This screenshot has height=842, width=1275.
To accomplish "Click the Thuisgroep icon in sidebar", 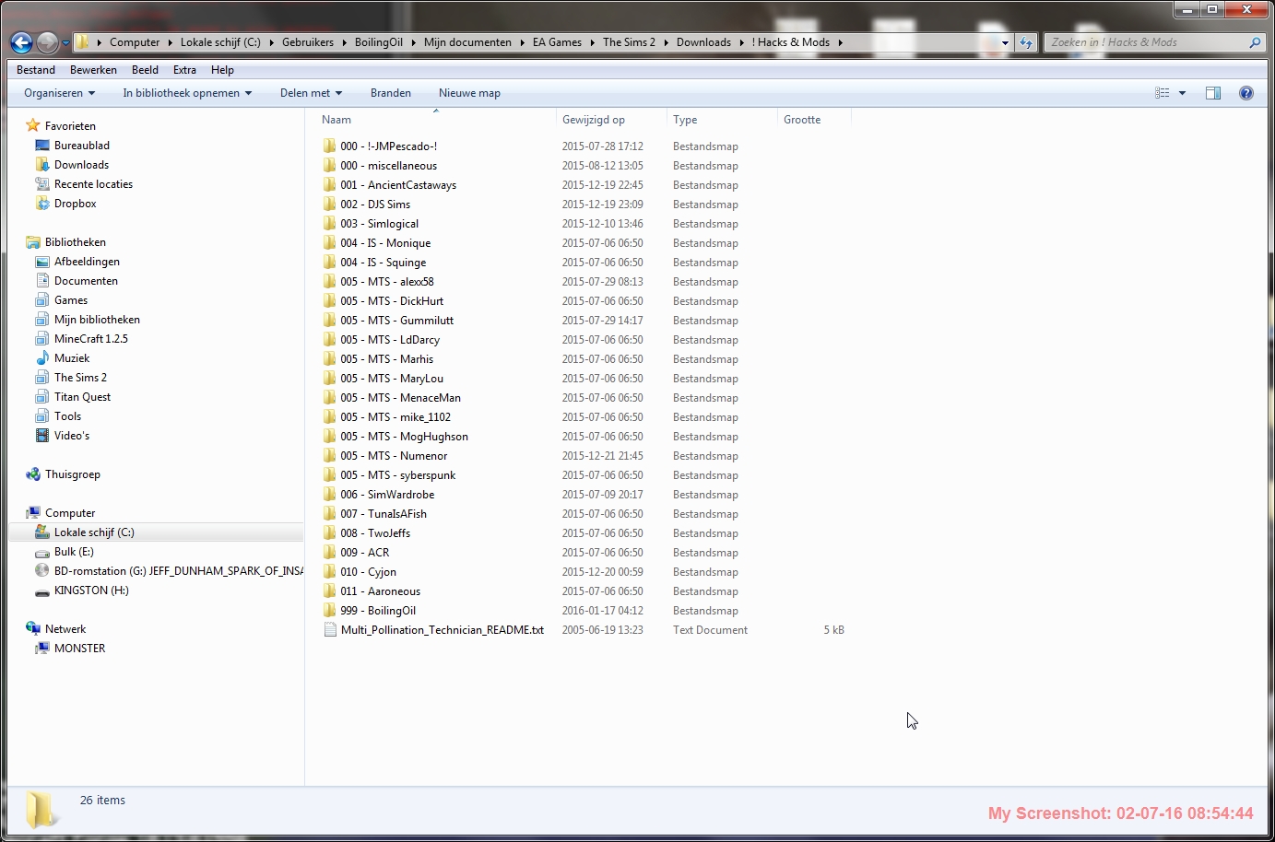I will click(x=33, y=474).
